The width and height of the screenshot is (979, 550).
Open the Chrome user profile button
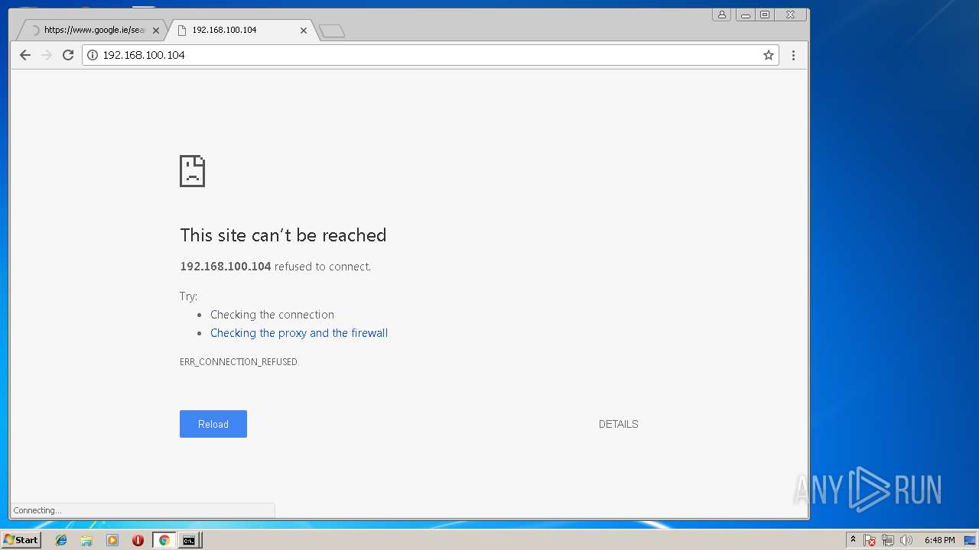721,15
